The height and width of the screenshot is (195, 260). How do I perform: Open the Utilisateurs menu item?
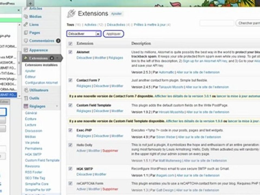39,90
